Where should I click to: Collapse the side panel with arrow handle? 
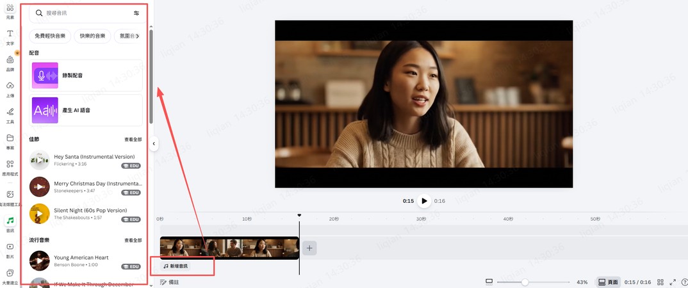154,143
